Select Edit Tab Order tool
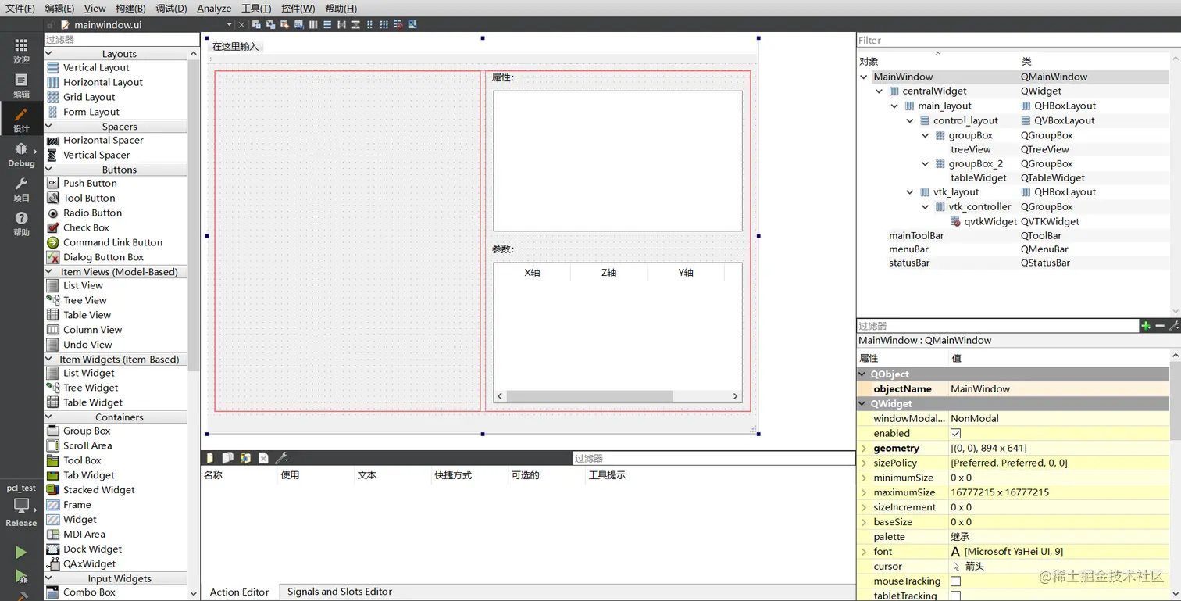This screenshot has height=601, width=1181. [299, 25]
